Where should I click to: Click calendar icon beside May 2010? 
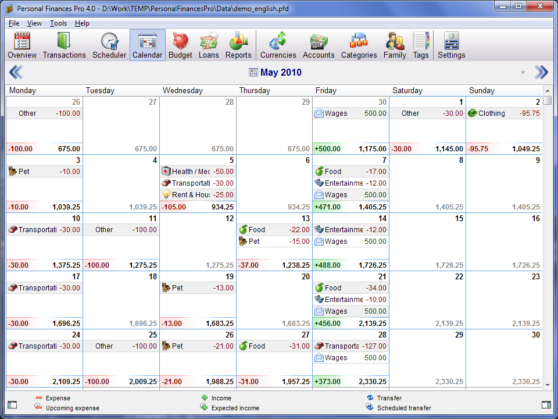[x=253, y=73]
